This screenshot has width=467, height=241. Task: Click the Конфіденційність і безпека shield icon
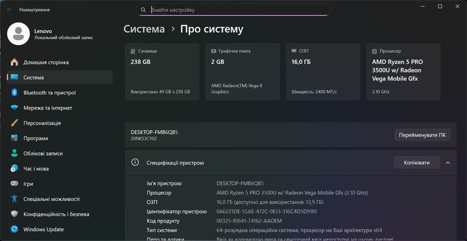click(15, 214)
